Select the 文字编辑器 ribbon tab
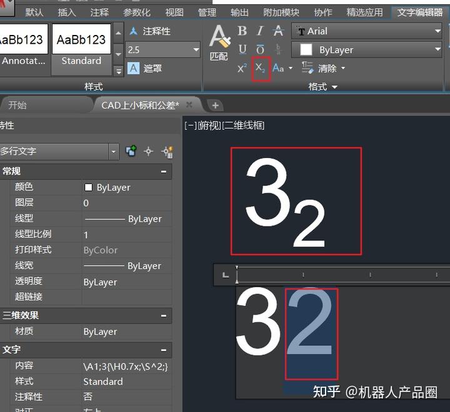 click(x=420, y=12)
